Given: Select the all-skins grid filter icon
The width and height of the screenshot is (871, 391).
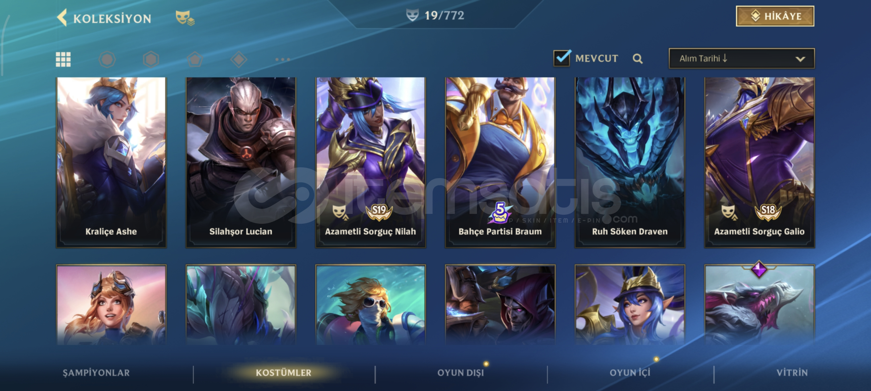Looking at the screenshot, I should coord(63,59).
